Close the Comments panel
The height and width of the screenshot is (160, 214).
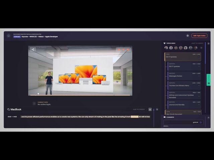coord(209,118)
